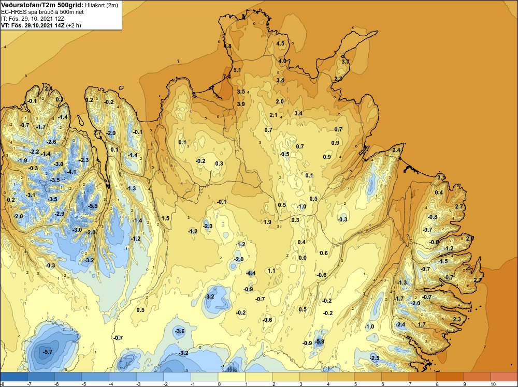Click the 0.6 temperature value

pos(324,253)
